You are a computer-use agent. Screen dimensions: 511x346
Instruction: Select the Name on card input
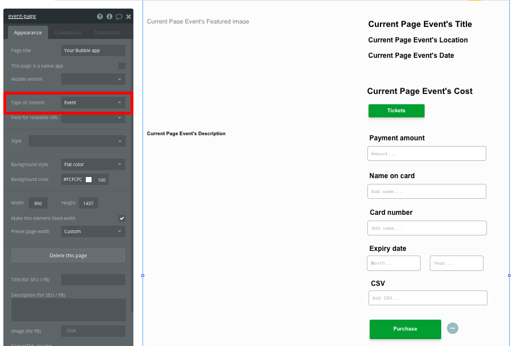click(x=426, y=191)
